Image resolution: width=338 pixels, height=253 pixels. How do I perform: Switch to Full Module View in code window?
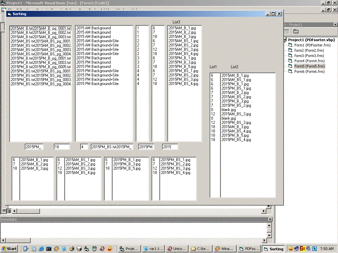click(x=9, y=211)
